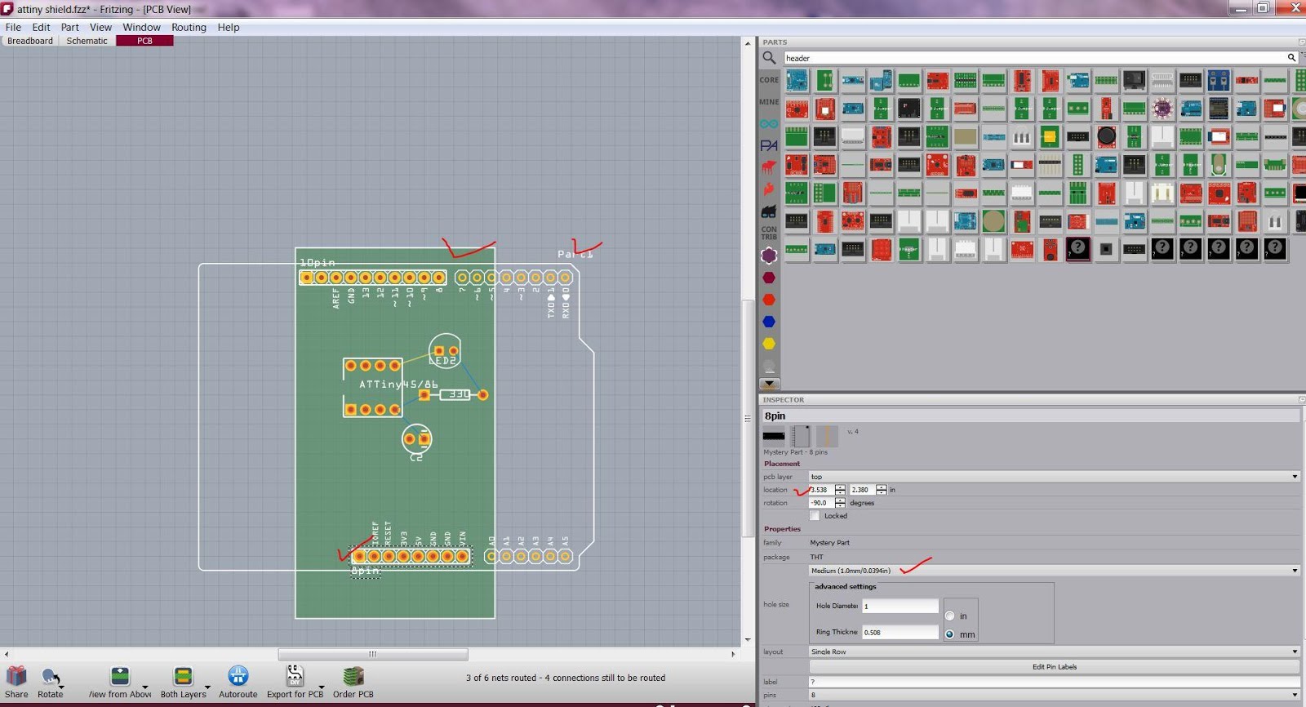1306x707 pixels.
Task: Open the red hexagon parts bin
Action: click(769, 300)
